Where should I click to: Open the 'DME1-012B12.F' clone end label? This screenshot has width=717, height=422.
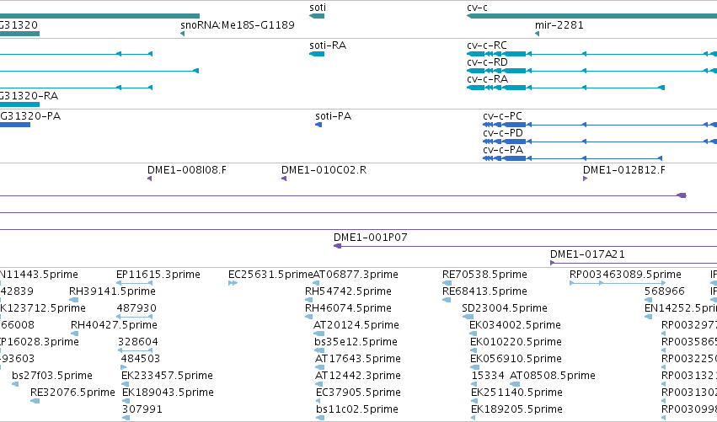(623, 170)
